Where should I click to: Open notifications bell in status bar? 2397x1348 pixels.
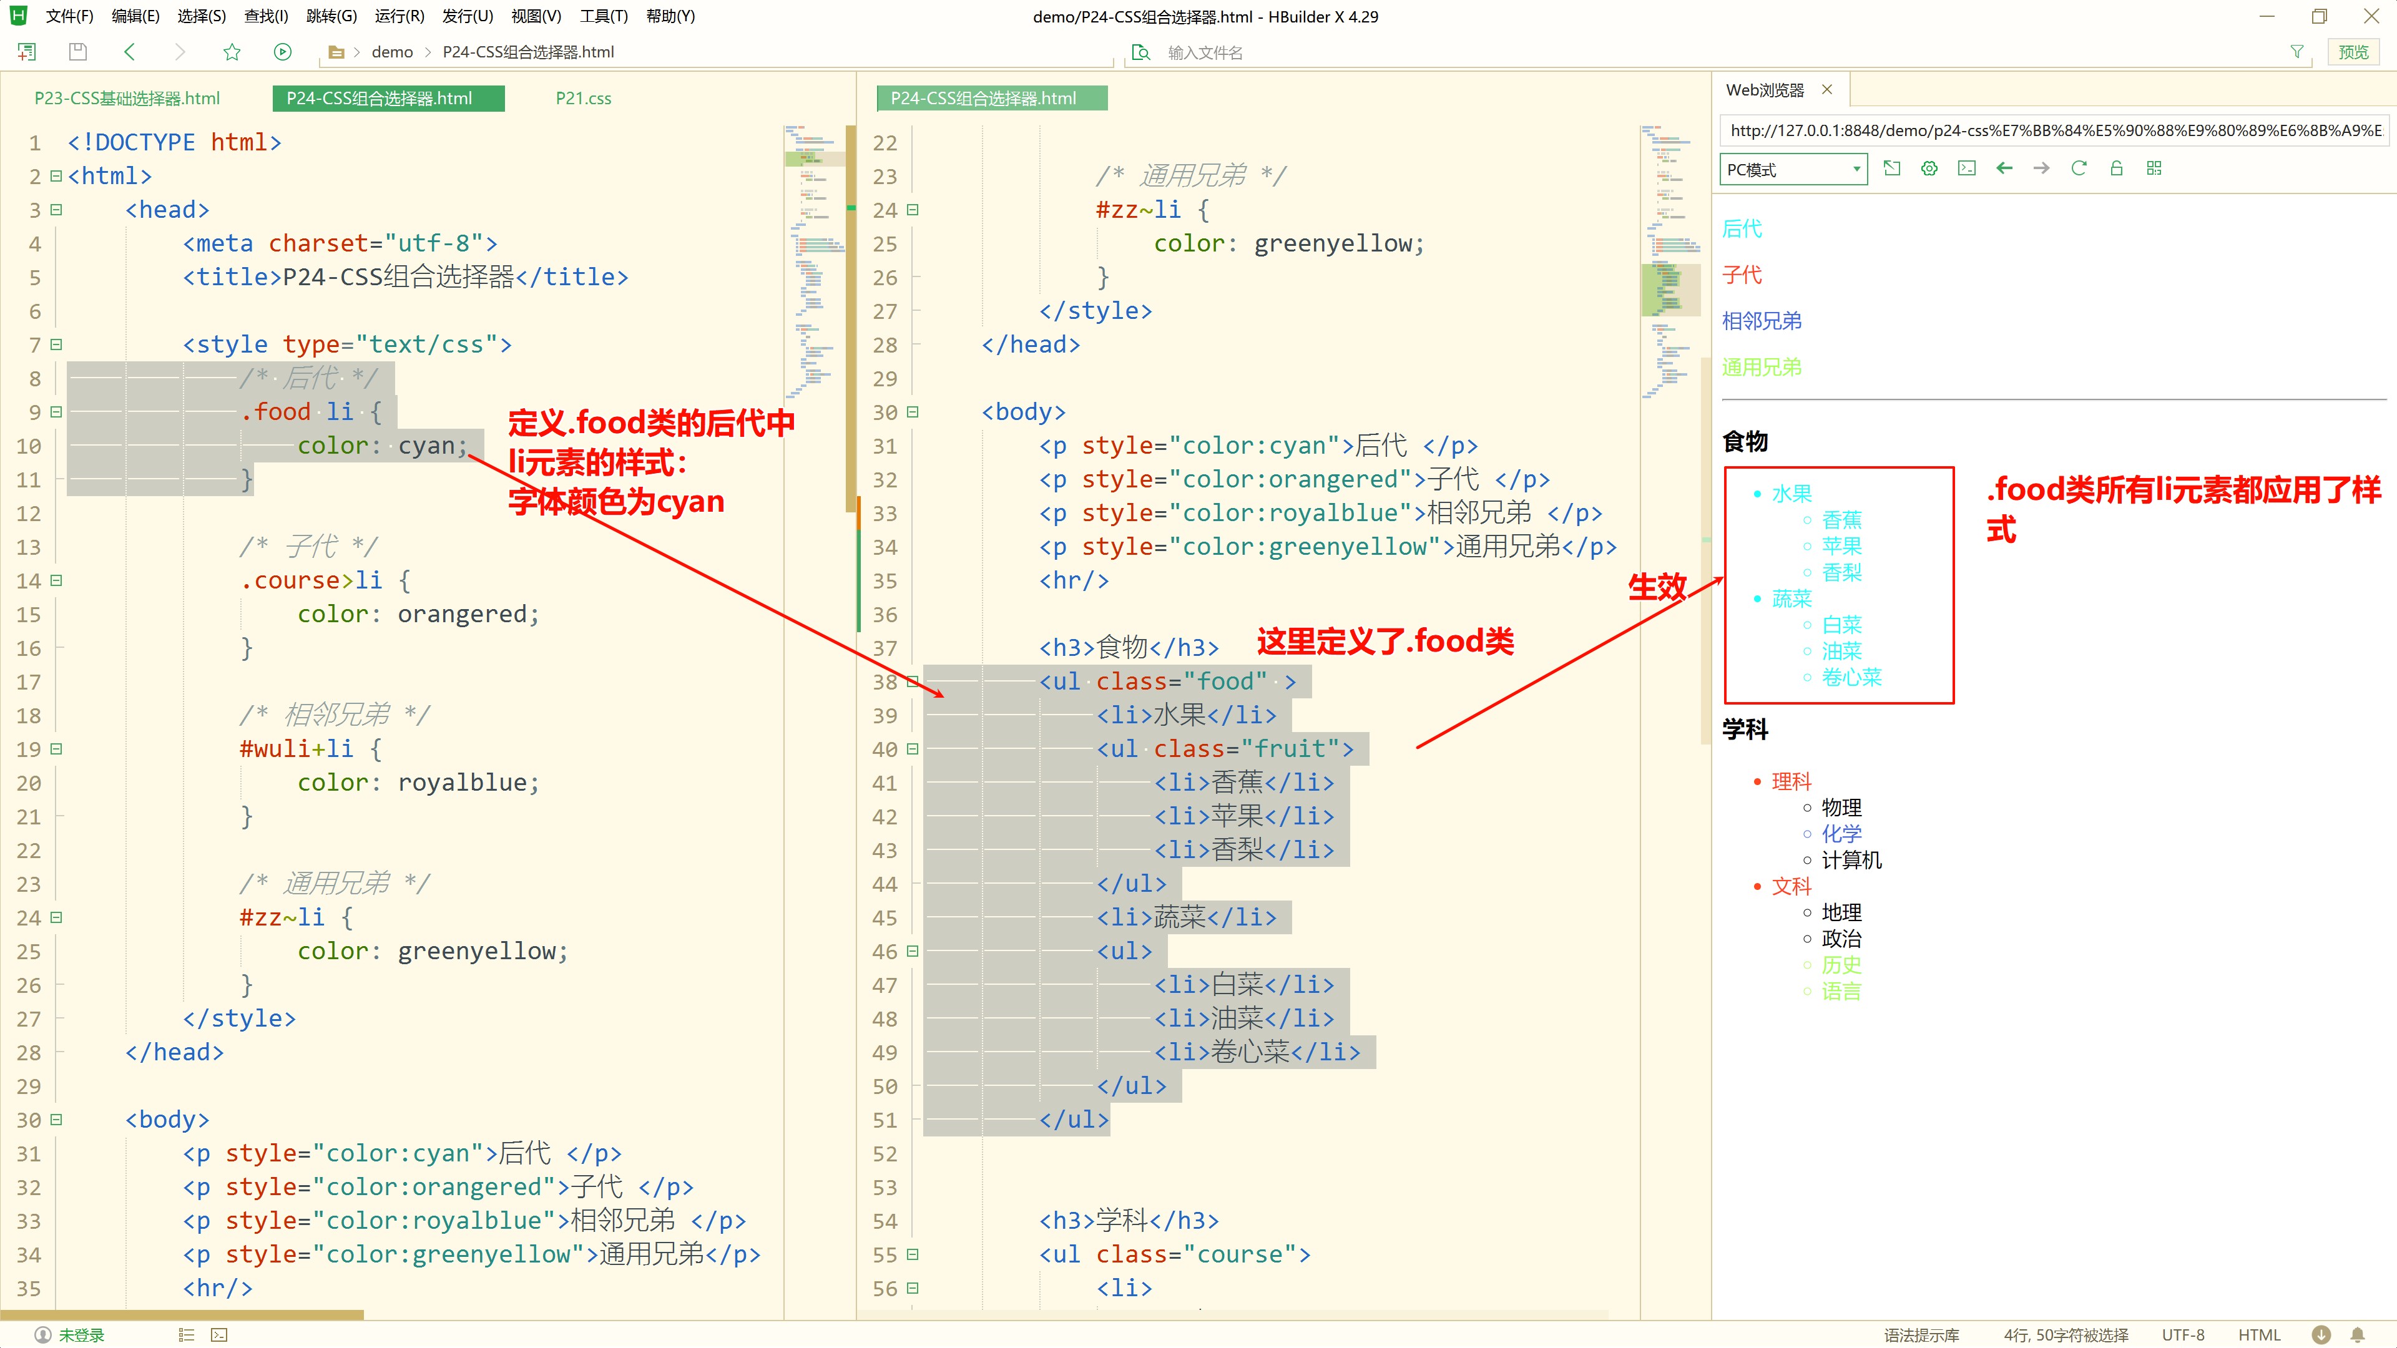point(2358,1335)
